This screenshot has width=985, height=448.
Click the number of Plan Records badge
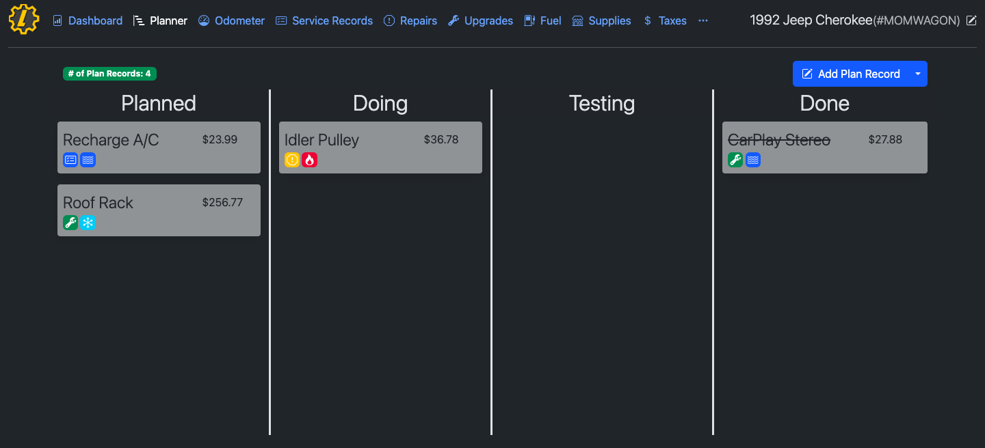point(109,74)
